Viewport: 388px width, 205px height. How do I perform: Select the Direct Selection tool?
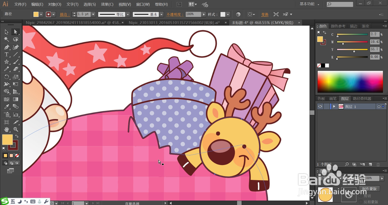(16, 32)
